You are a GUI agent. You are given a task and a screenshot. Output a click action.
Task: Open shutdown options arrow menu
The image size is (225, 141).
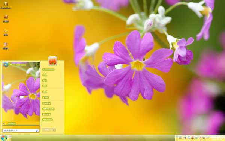pos(54,130)
